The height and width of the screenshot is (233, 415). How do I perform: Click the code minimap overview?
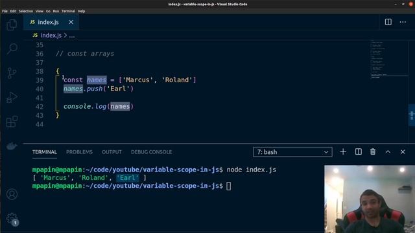click(389, 60)
